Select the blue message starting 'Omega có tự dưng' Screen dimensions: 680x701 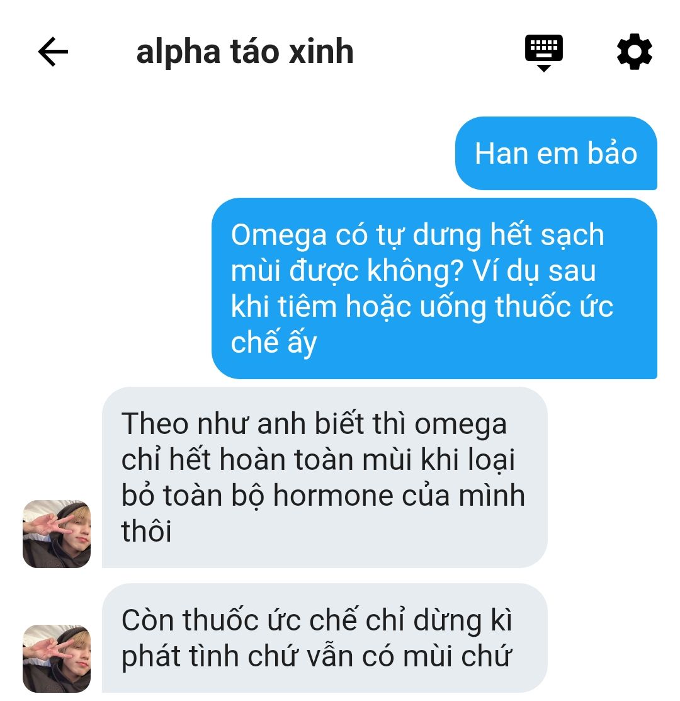434,288
